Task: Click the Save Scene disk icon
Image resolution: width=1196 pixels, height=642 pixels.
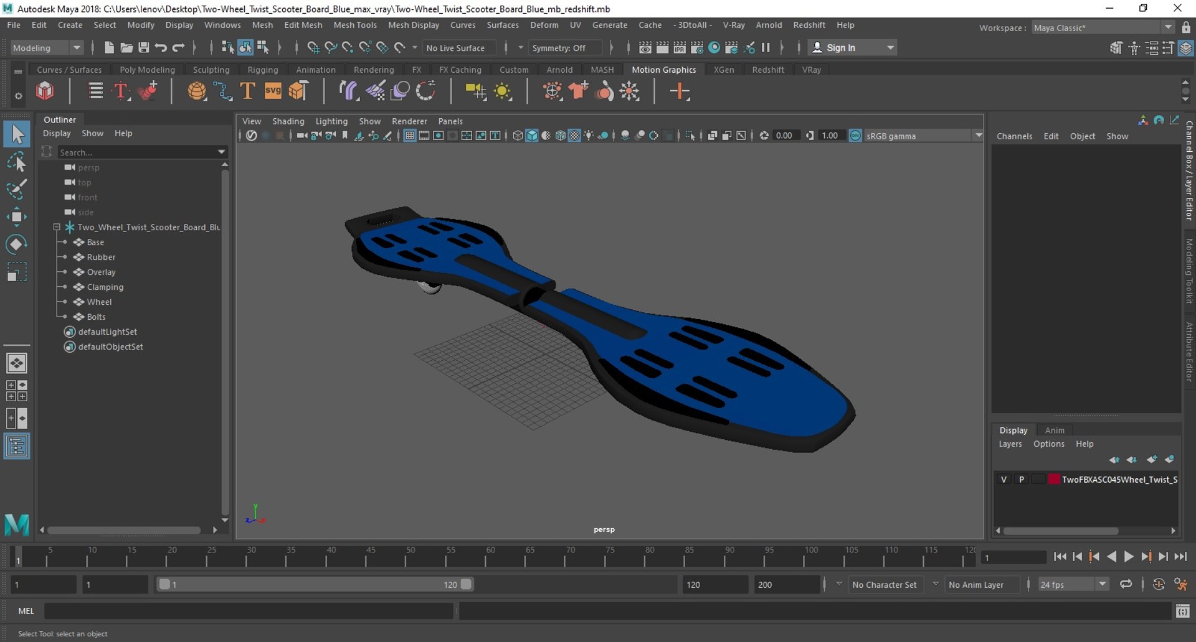Action: pyautogui.click(x=143, y=47)
